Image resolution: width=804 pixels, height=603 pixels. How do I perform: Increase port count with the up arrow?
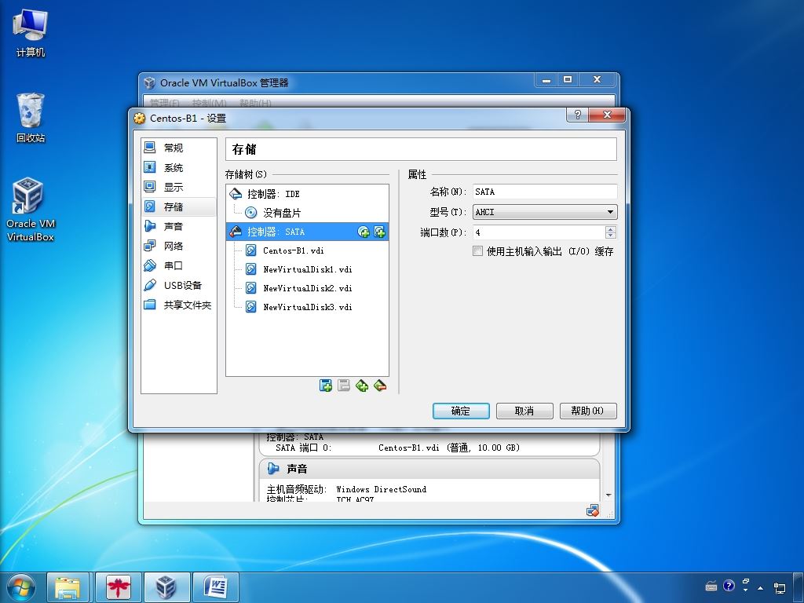pos(611,229)
